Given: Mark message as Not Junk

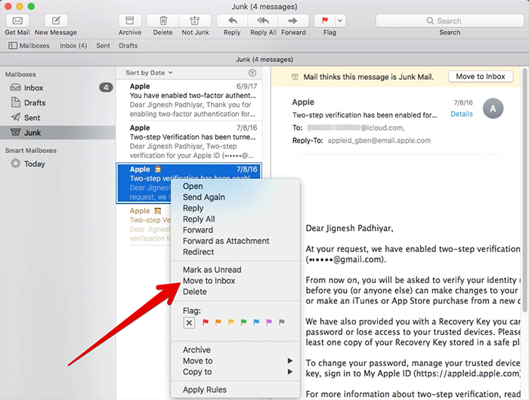Looking at the screenshot, I should point(195,21).
